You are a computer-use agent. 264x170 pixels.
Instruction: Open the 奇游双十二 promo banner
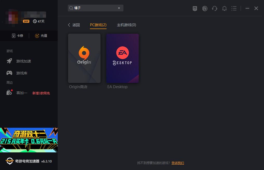pyautogui.click(x=29, y=140)
